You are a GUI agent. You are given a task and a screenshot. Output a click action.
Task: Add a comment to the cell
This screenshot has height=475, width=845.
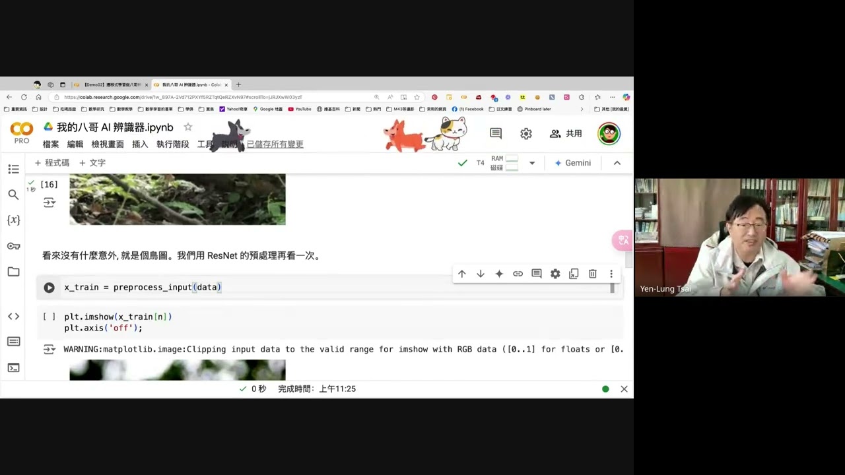(537, 274)
